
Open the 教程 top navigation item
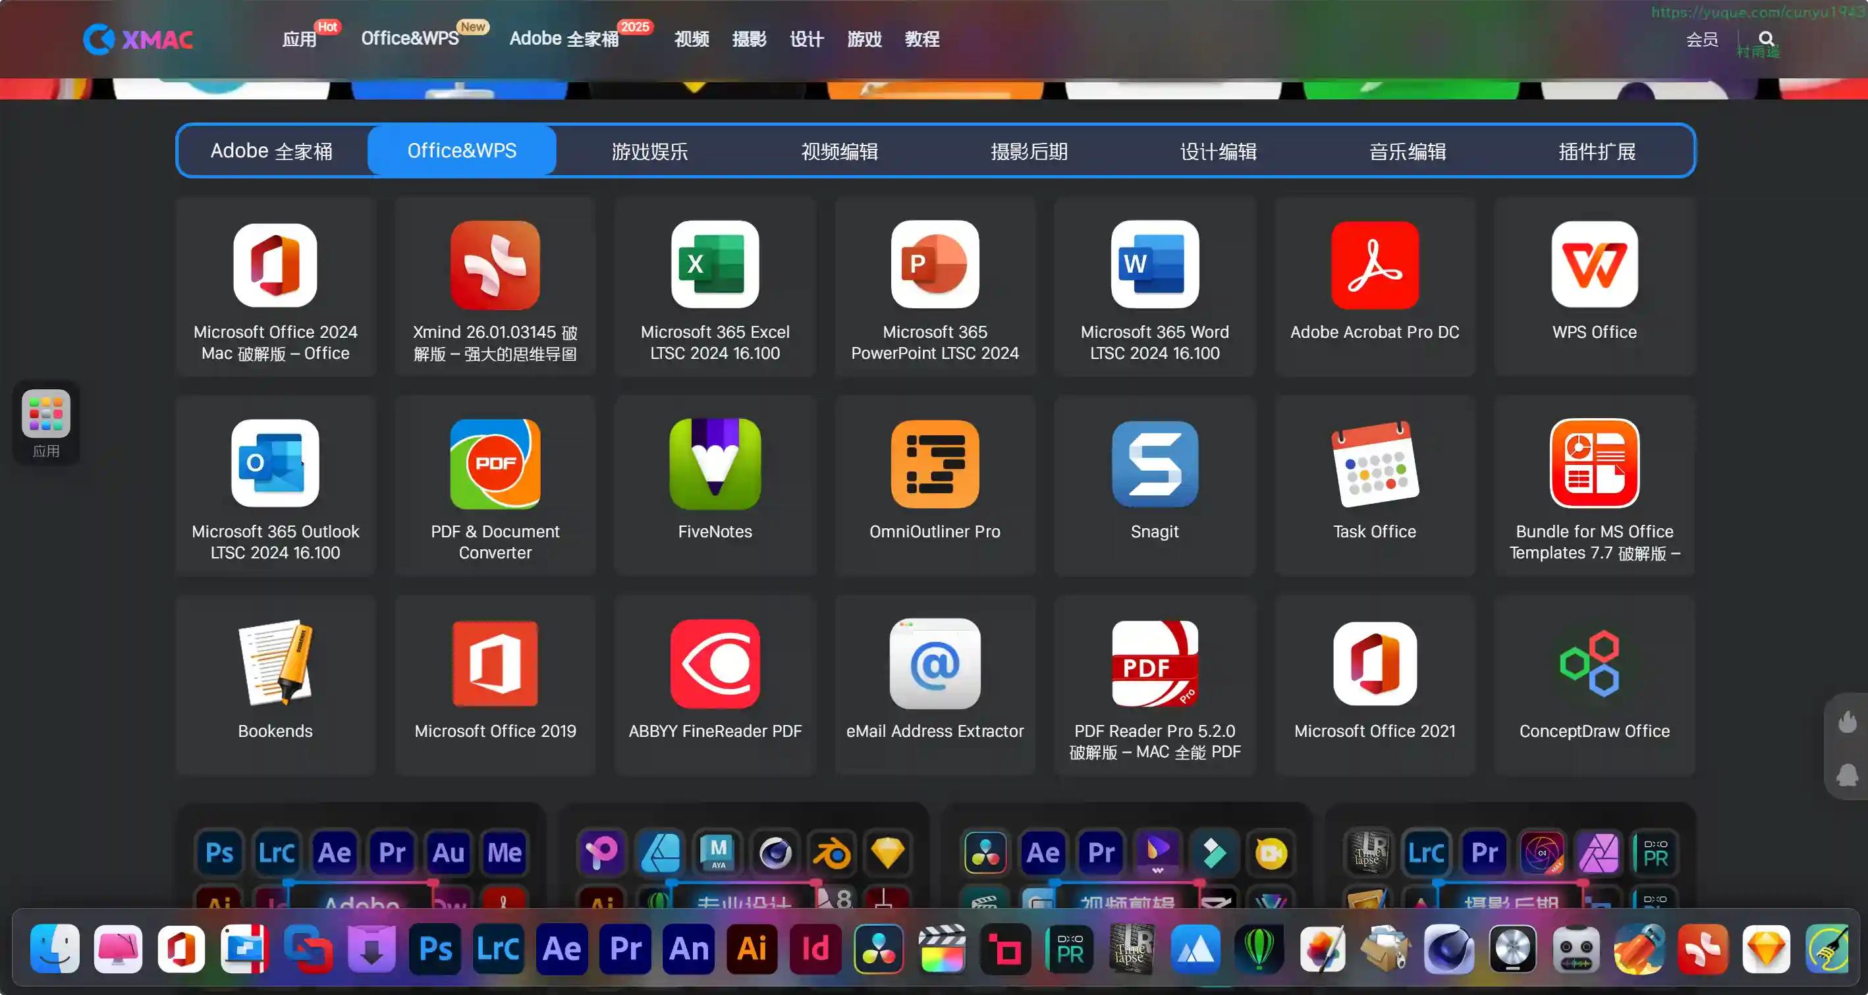(x=921, y=39)
